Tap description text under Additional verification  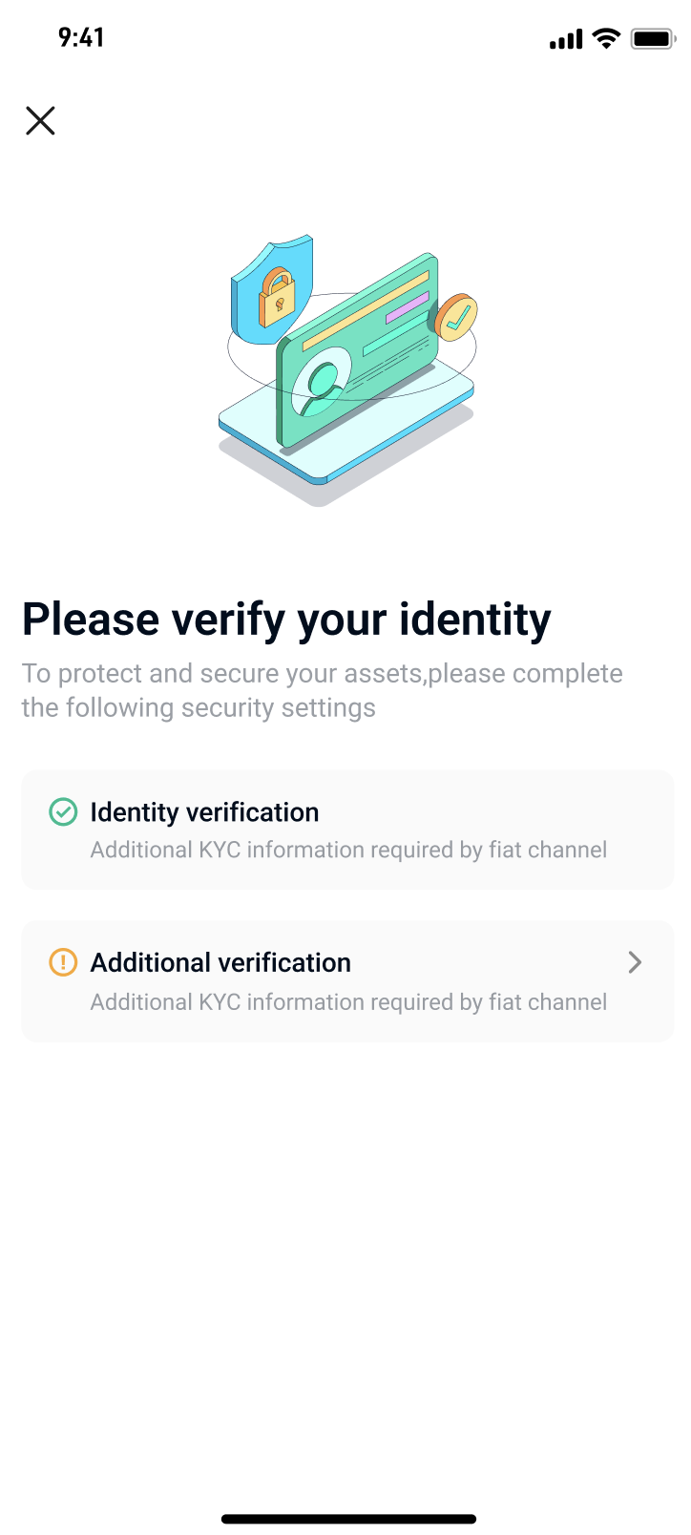[348, 1002]
